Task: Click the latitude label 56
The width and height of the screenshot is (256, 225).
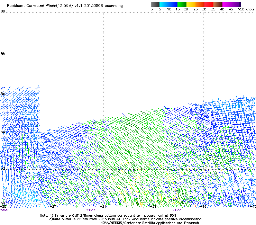Action: (3, 94)
